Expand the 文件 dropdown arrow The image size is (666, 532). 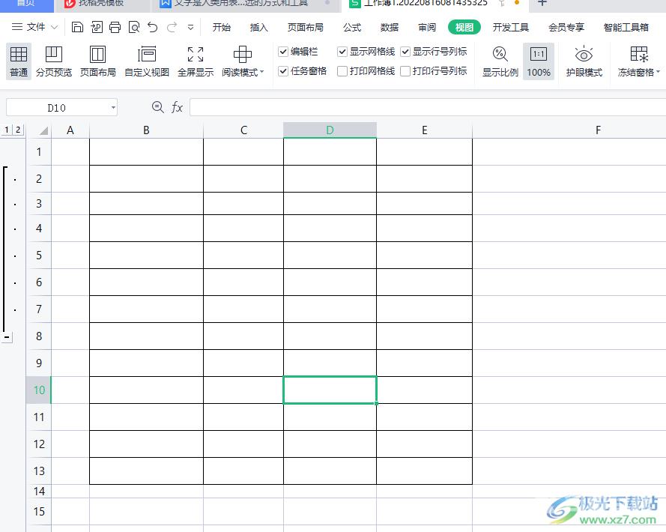pyautogui.click(x=55, y=27)
